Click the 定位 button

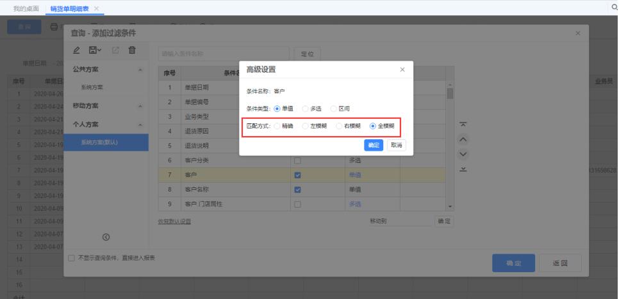tap(307, 54)
